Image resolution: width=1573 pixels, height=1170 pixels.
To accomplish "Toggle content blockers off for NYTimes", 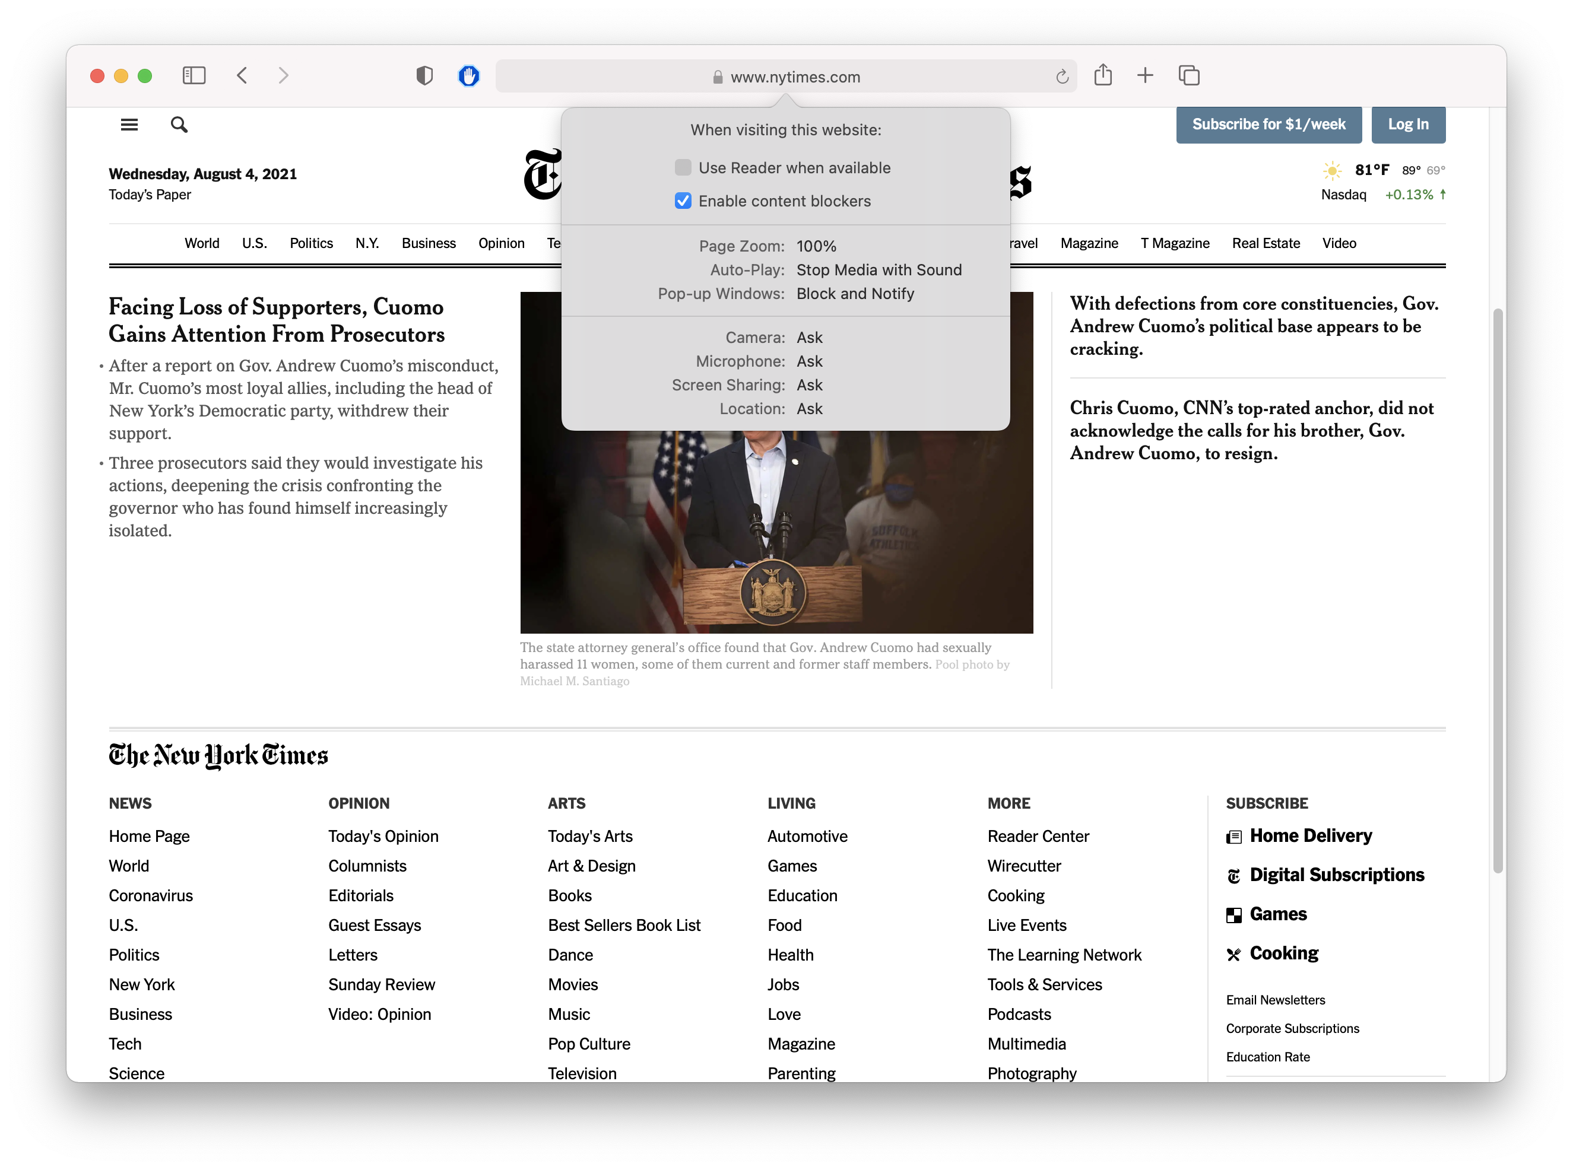I will pyautogui.click(x=681, y=201).
